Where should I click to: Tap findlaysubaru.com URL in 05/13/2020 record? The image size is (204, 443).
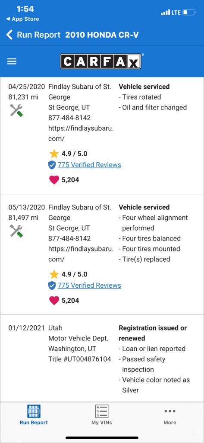tap(81, 254)
